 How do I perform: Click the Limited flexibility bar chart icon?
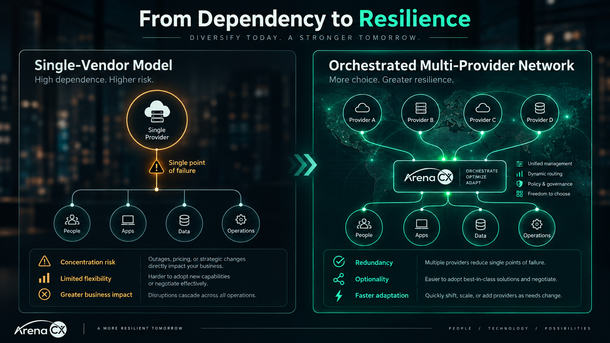44,278
